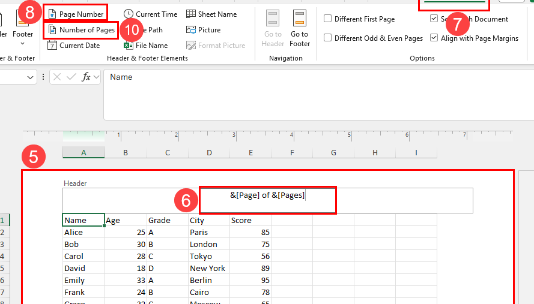Click the Paris city cell
The image size is (534, 304).
[209, 232]
